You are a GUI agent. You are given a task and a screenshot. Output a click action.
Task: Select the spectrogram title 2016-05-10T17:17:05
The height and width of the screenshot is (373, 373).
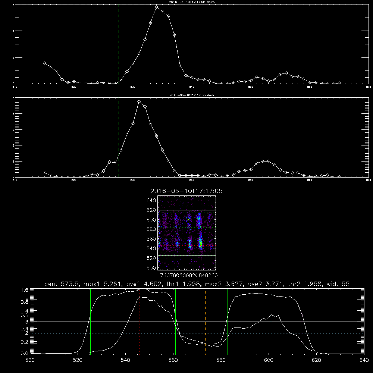pyautogui.click(x=186, y=191)
